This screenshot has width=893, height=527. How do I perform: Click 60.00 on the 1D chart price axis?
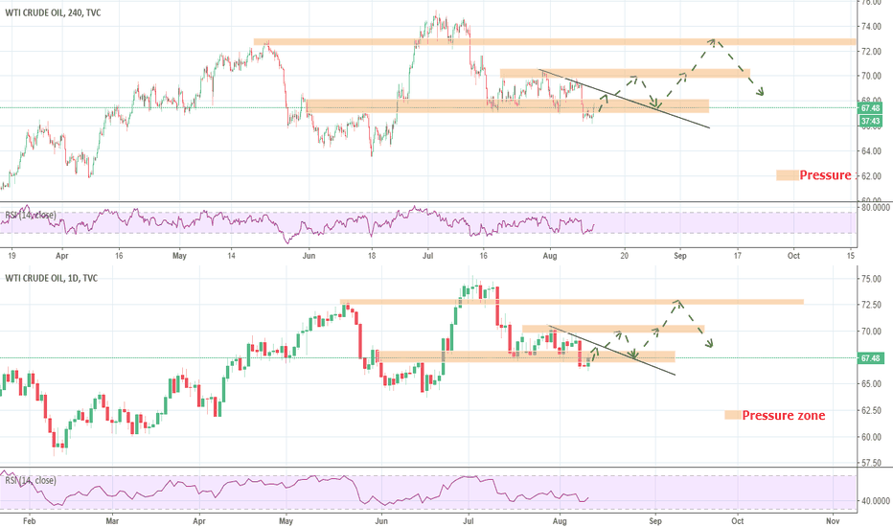872,437
